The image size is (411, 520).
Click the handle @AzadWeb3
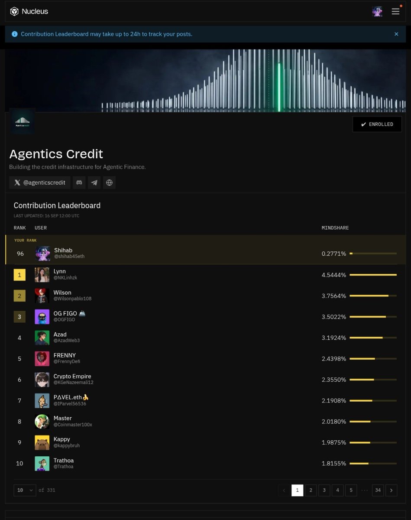pyautogui.click(x=67, y=341)
